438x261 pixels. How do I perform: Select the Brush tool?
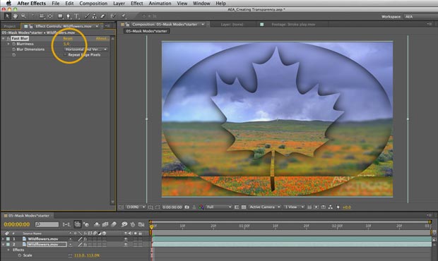87,16
